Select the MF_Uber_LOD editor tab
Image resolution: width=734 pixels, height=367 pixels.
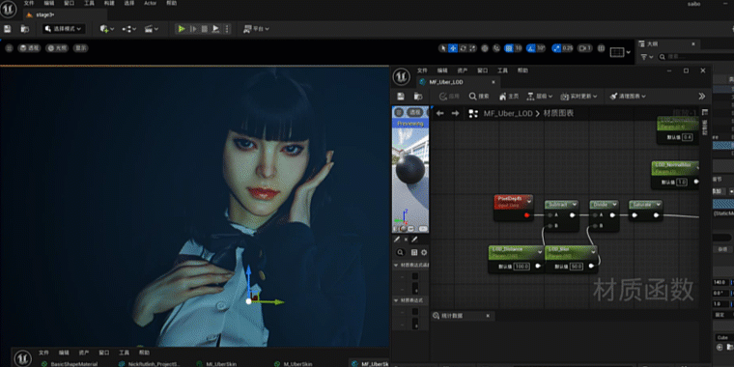(x=445, y=82)
